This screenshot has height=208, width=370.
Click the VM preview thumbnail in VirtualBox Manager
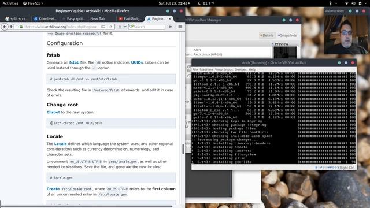click(x=285, y=53)
